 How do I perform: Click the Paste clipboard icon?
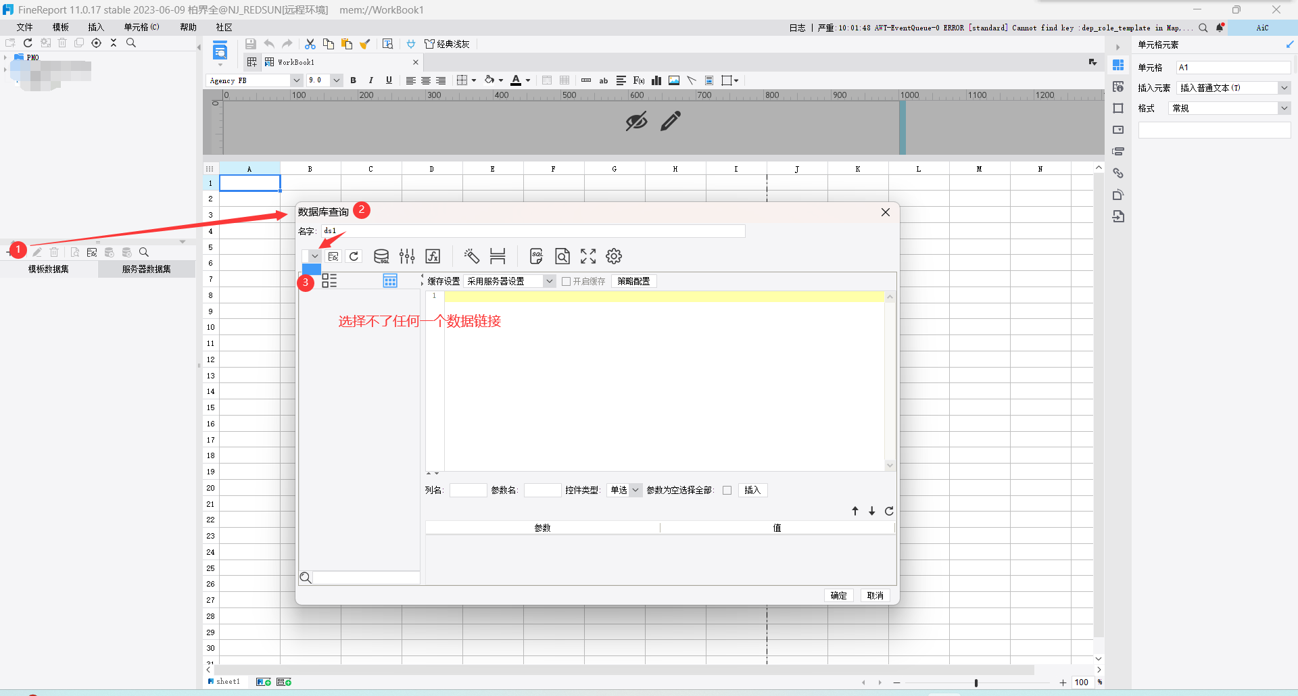click(347, 44)
